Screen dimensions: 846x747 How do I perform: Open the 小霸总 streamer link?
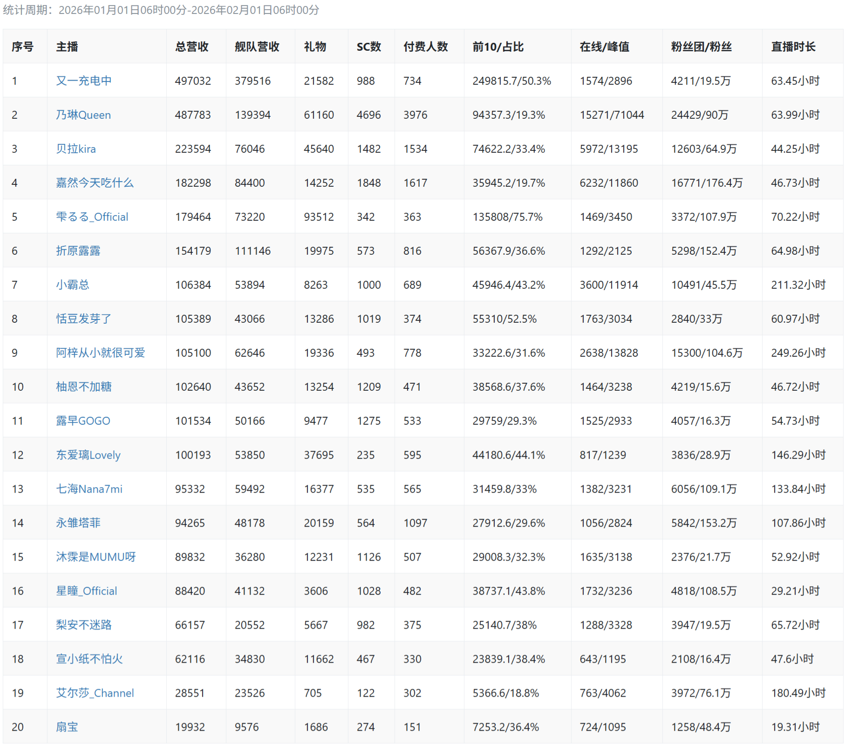[73, 285]
